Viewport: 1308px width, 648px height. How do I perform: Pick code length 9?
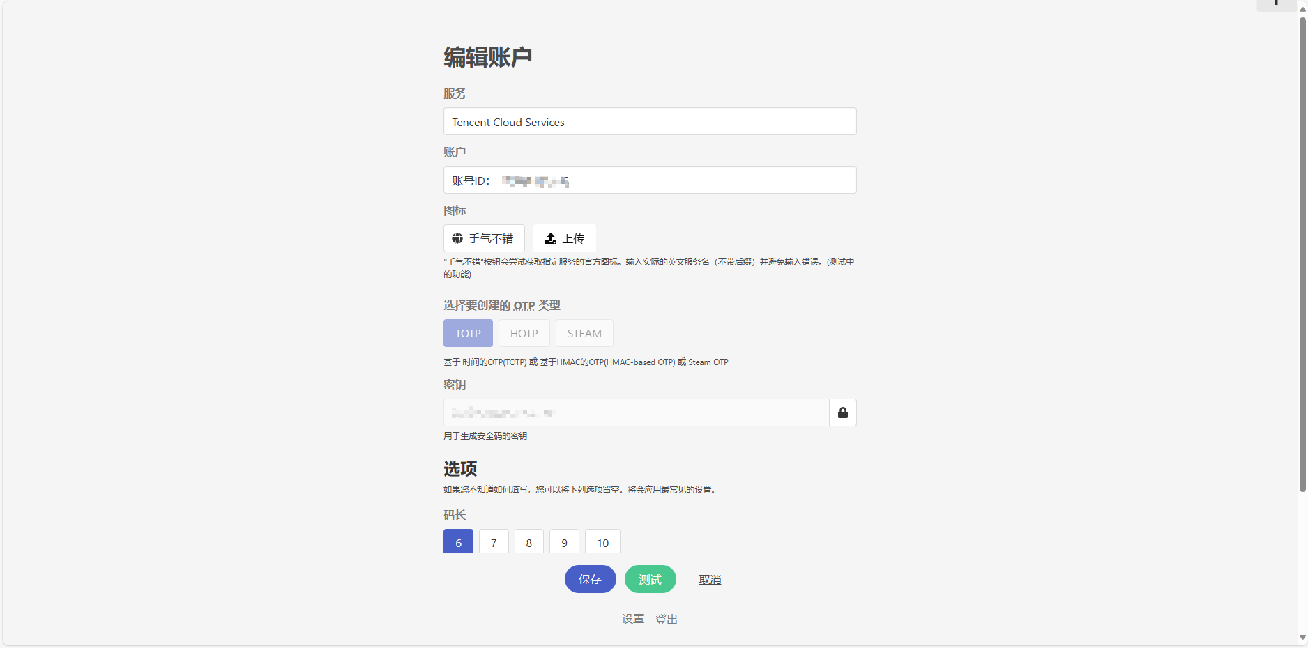[x=564, y=541]
